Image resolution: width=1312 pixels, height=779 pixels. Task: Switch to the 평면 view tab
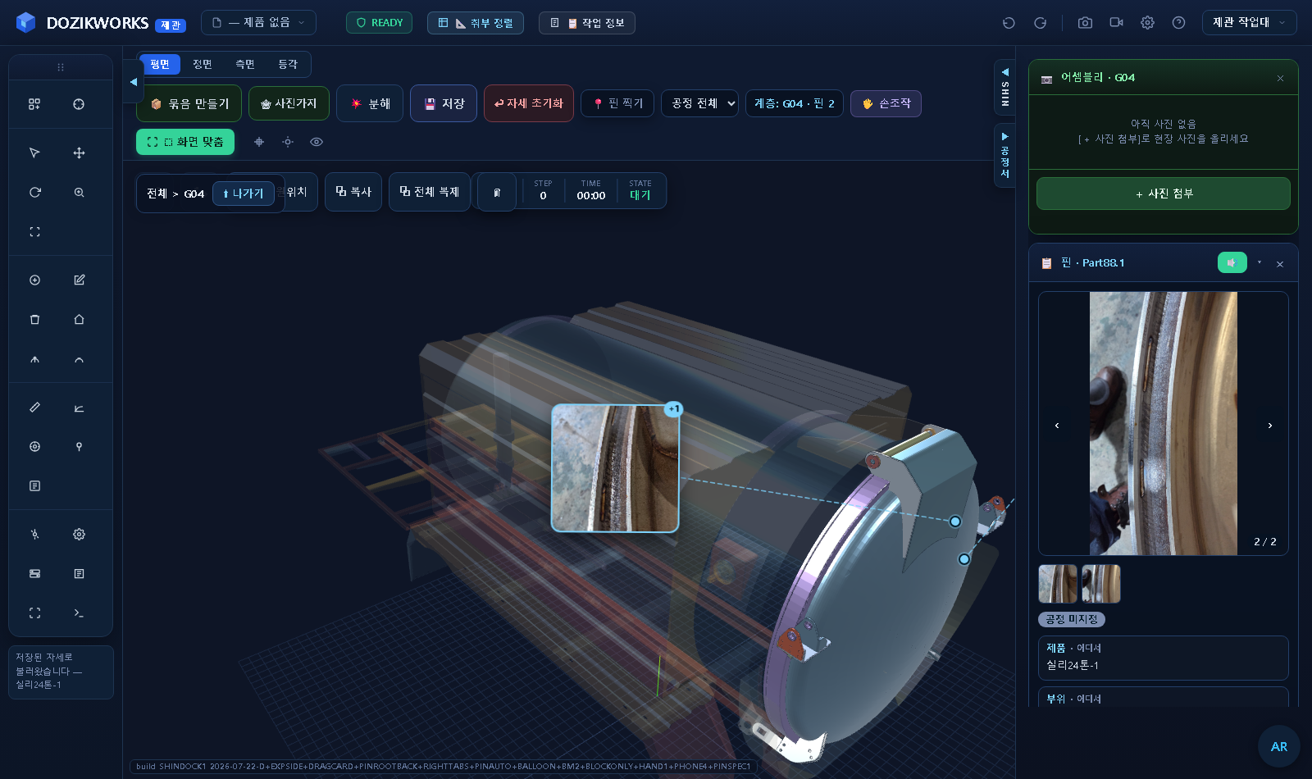[x=160, y=64]
